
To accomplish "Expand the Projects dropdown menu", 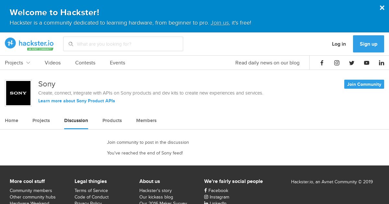I will click(18, 63).
